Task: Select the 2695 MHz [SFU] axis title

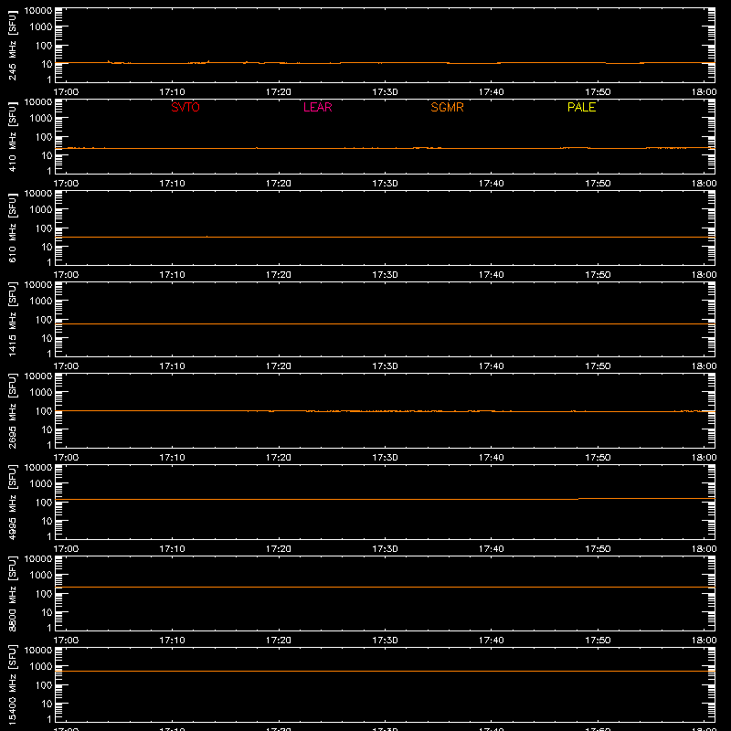Action: pyautogui.click(x=12, y=410)
